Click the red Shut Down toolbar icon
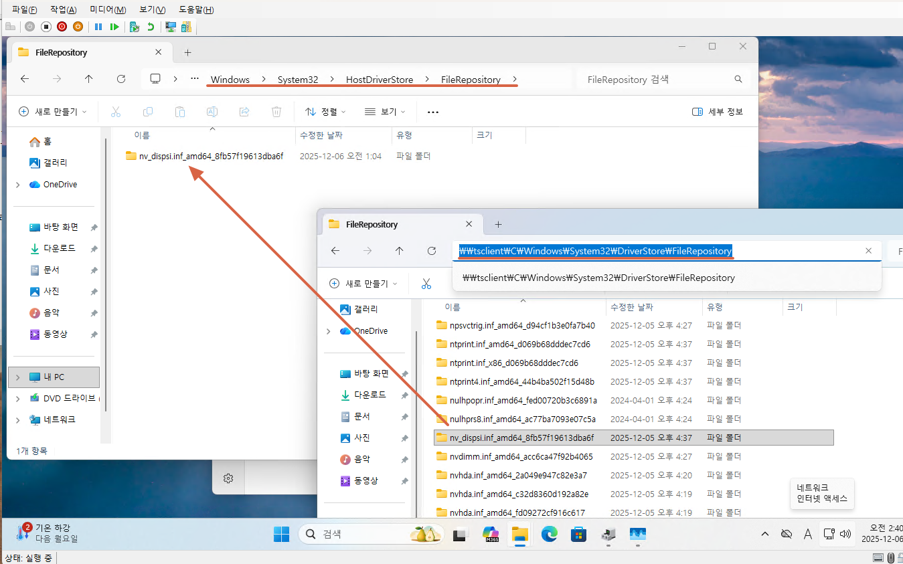The height and width of the screenshot is (564, 903). [62, 27]
